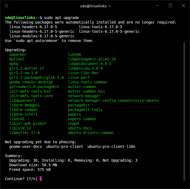This screenshot has height=189, width=190.
Task: Click ubuntu-pro-client-l10n in phasing list
Action: pyautogui.click(x=111, y=146)
